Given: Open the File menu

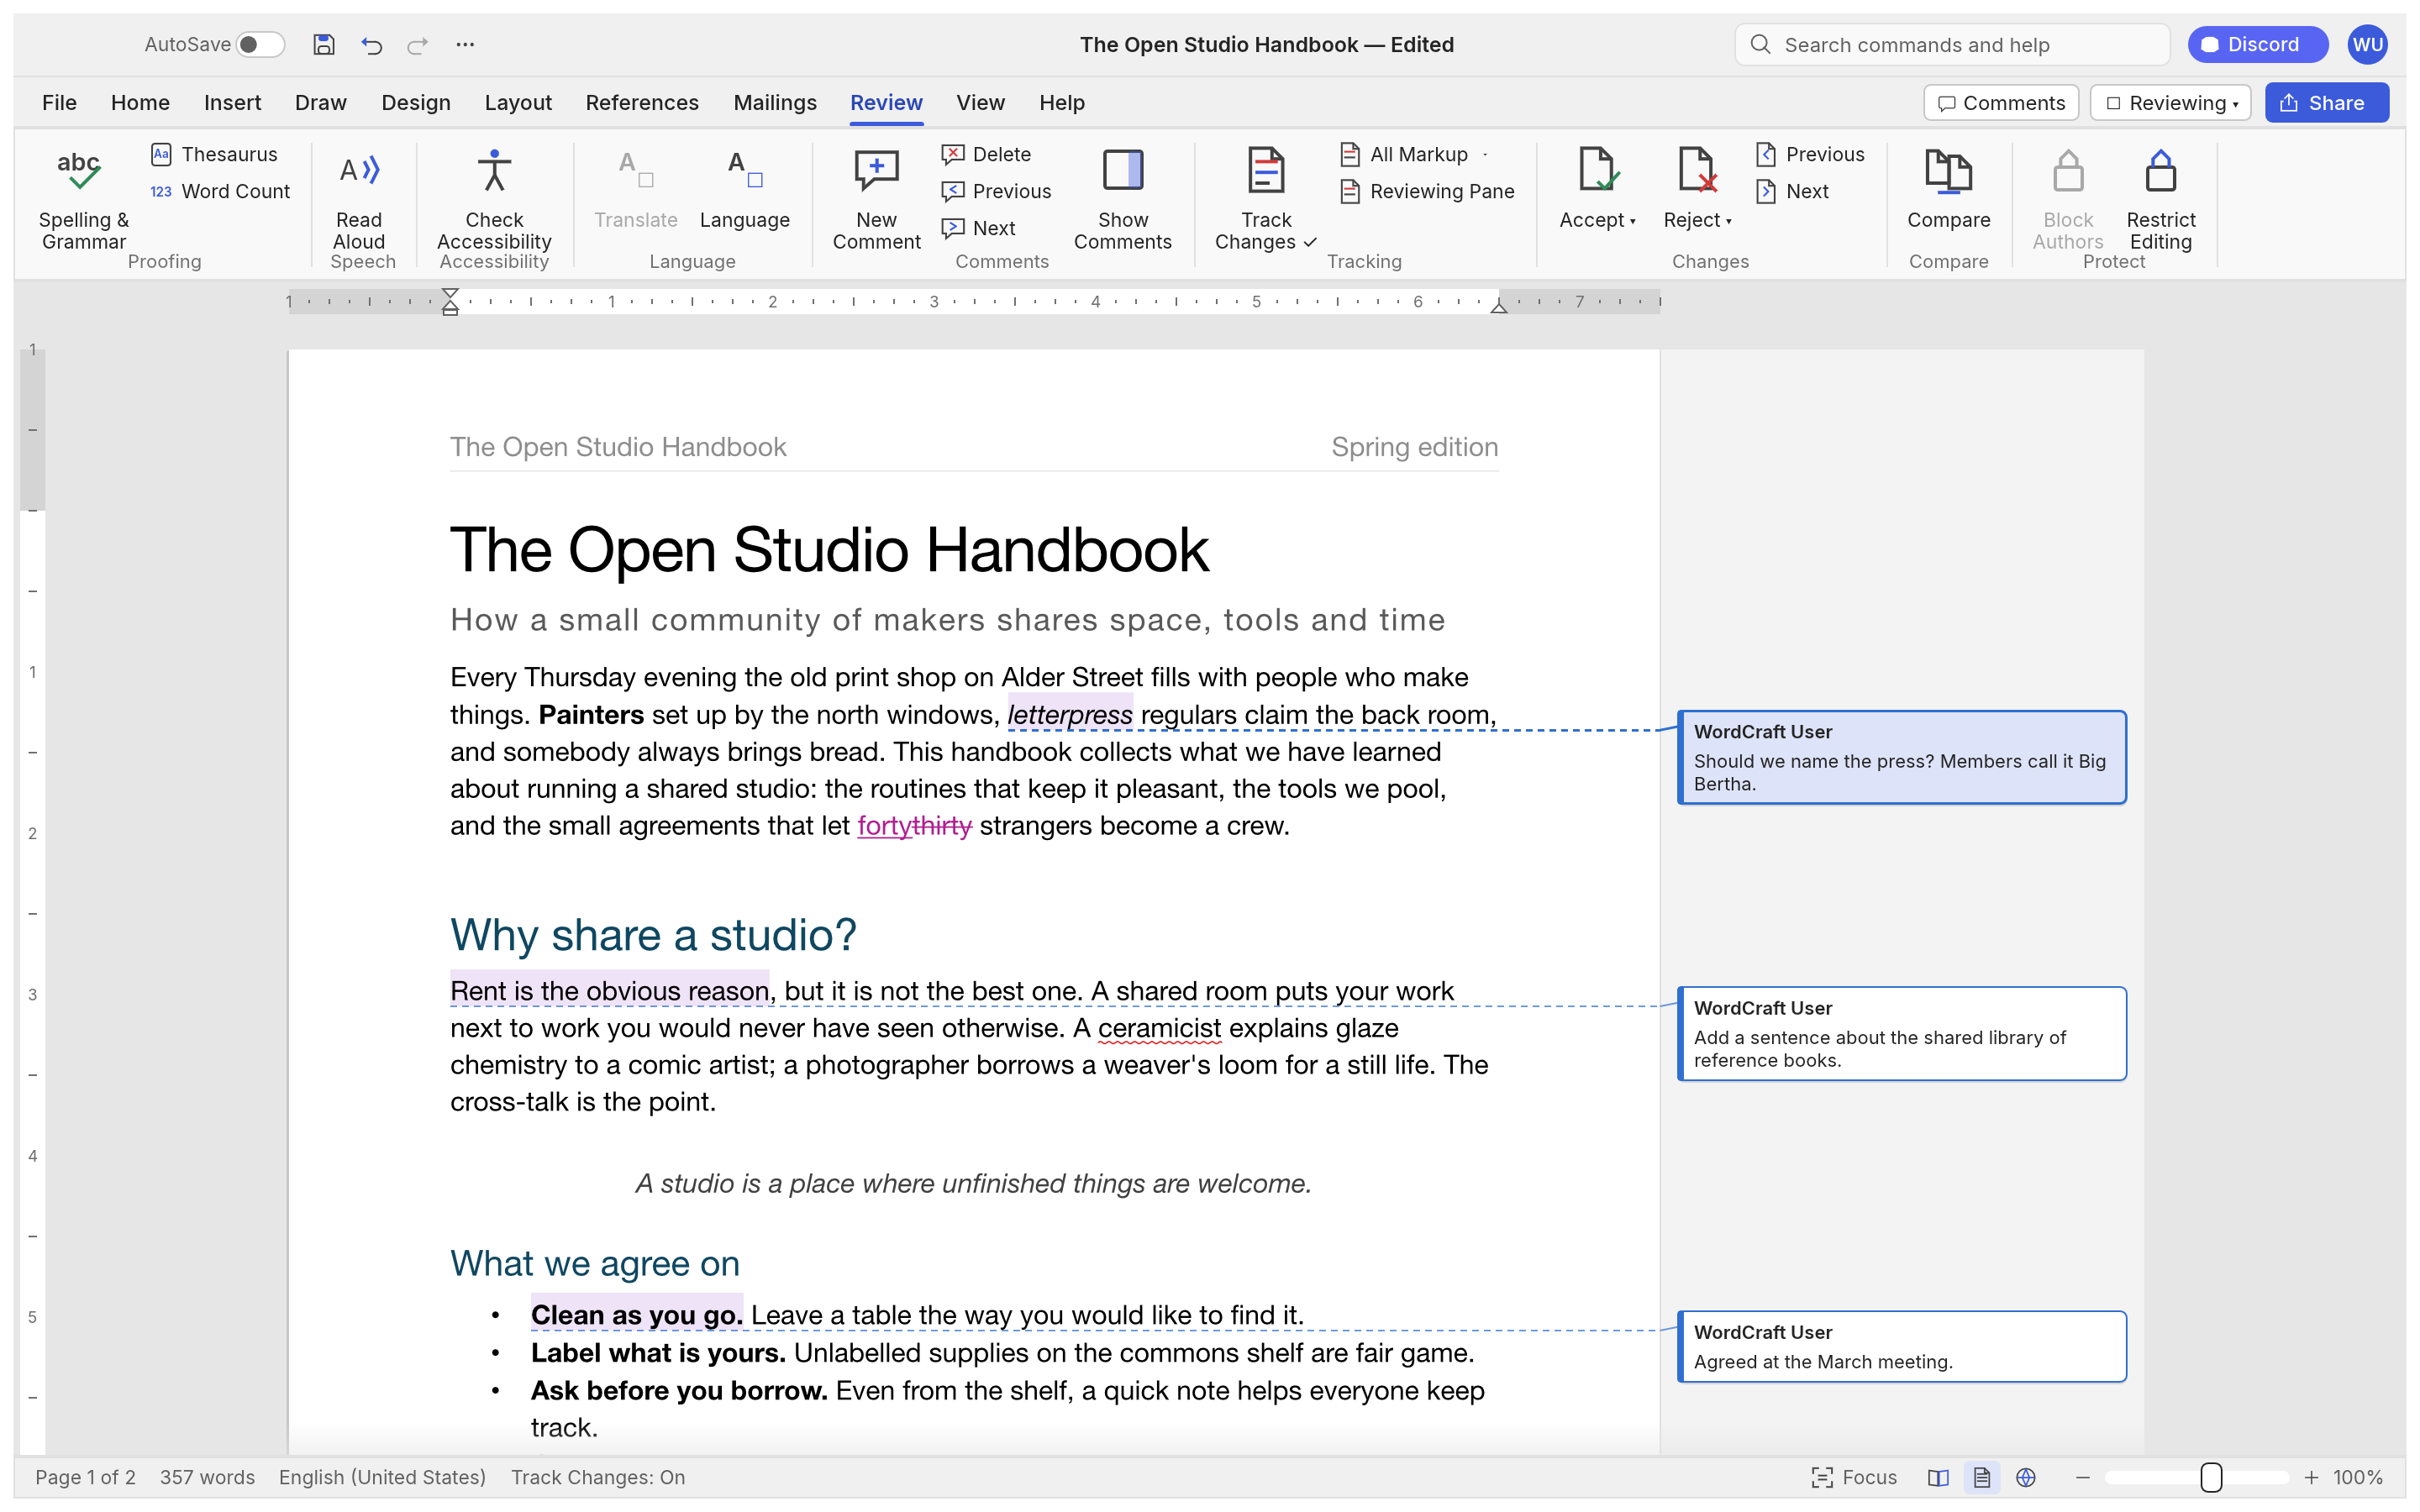Looking at the screenshot, I should coord(59,102).
